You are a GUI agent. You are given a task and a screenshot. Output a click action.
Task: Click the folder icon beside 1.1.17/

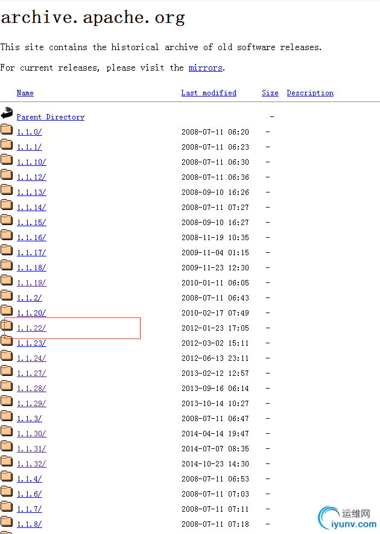pyautogui.click(x=7, y=250)
